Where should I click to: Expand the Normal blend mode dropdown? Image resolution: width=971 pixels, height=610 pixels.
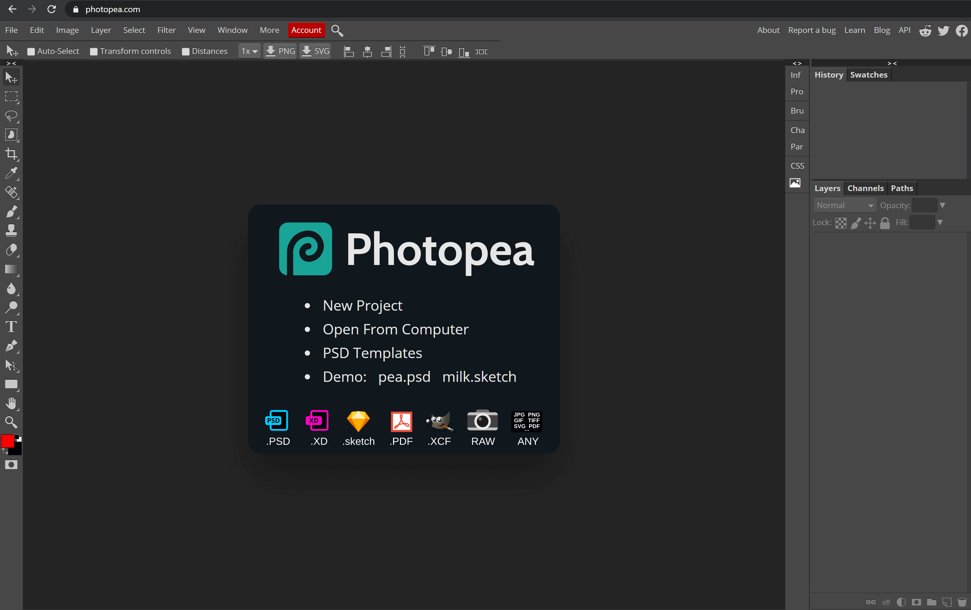844,205
